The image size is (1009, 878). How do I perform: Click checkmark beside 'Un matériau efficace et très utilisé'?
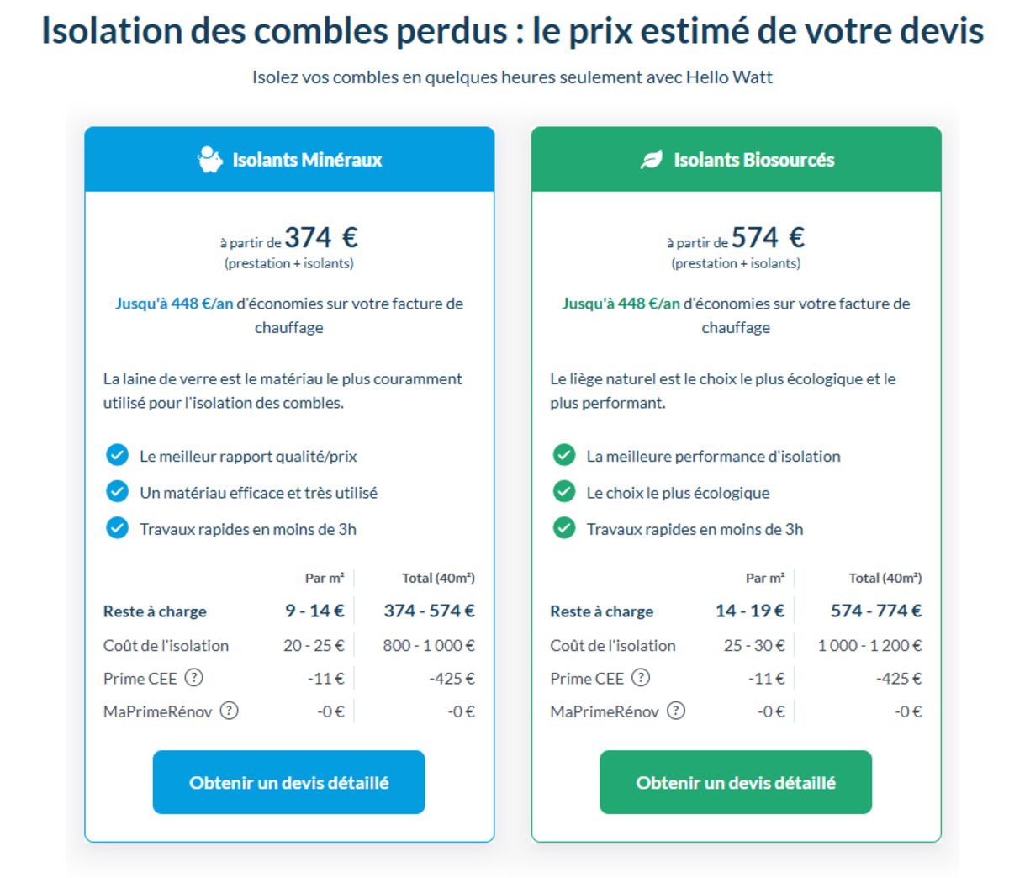[x=117, y=492]
